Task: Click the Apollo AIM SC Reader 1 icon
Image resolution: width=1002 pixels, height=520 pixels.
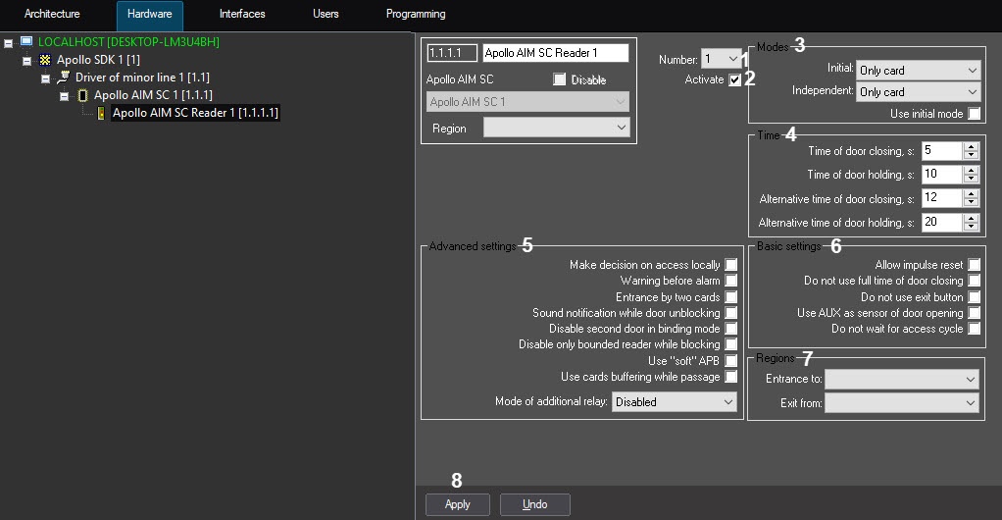Action: 100,114
